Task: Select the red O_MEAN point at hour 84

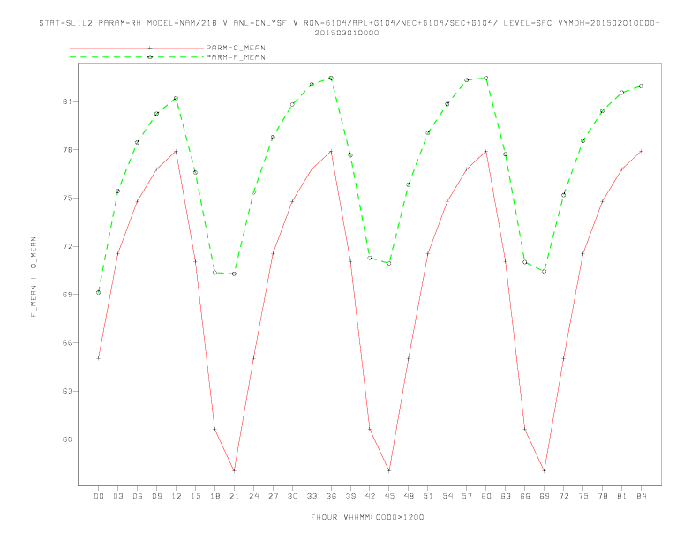Action: 642,152
